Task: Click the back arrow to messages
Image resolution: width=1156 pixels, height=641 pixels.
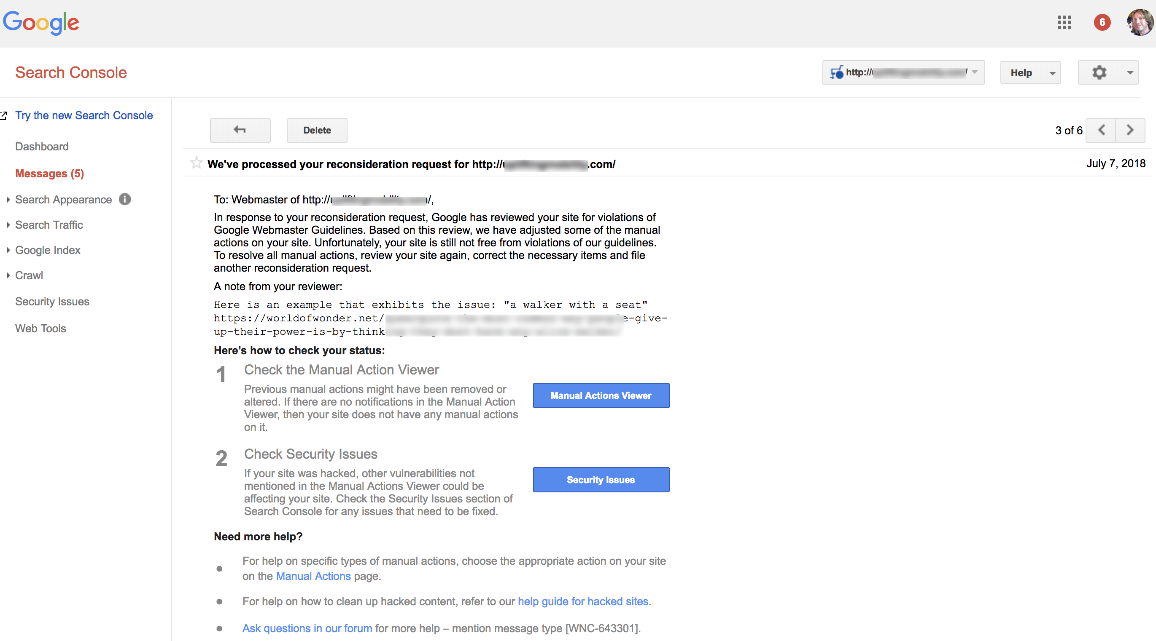Action: (240, 131)
